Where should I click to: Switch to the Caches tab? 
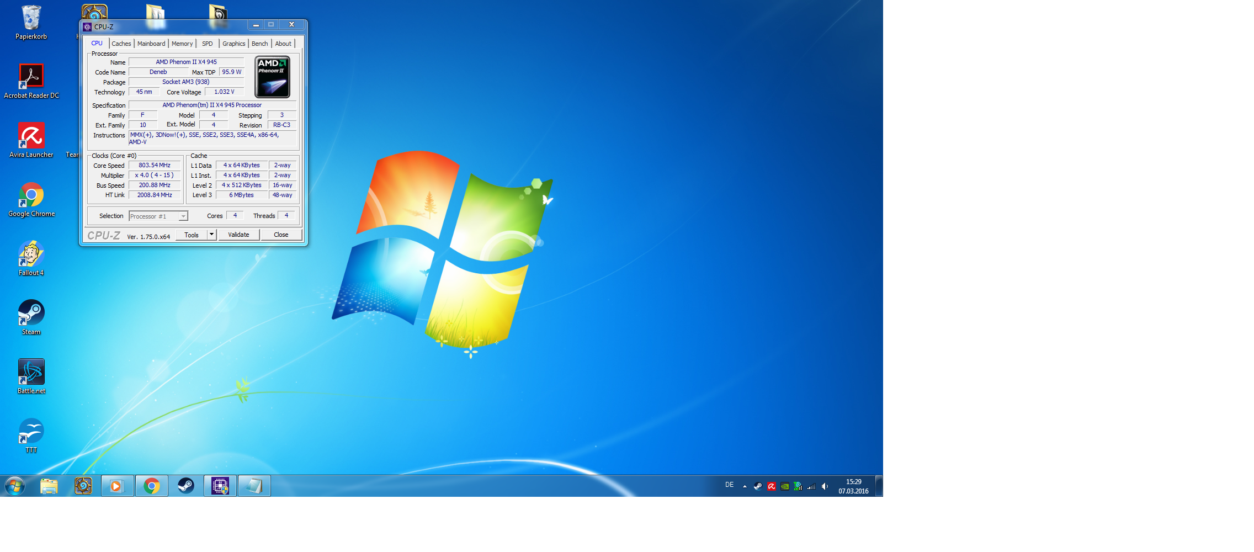[121, 44]
